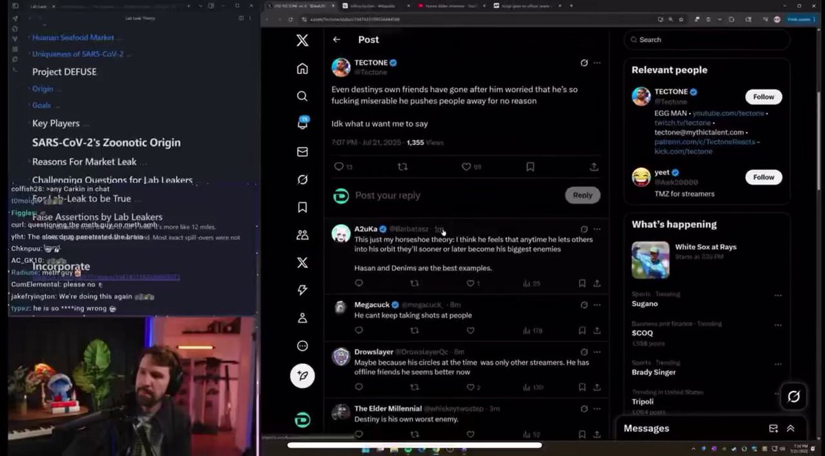Open Grok icon in X sidebar
Image resolution: width=825 pixels, height=456 pixels.
302,179
